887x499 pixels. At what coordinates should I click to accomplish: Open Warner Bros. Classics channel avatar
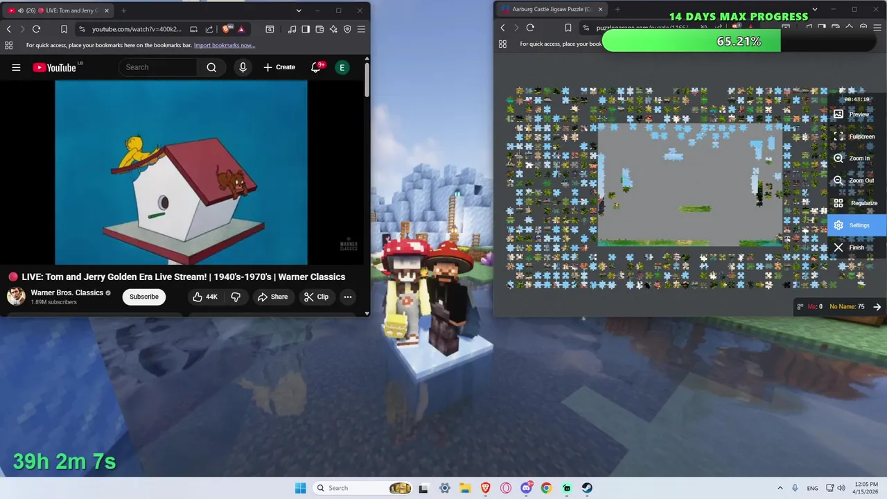(16, 297)
